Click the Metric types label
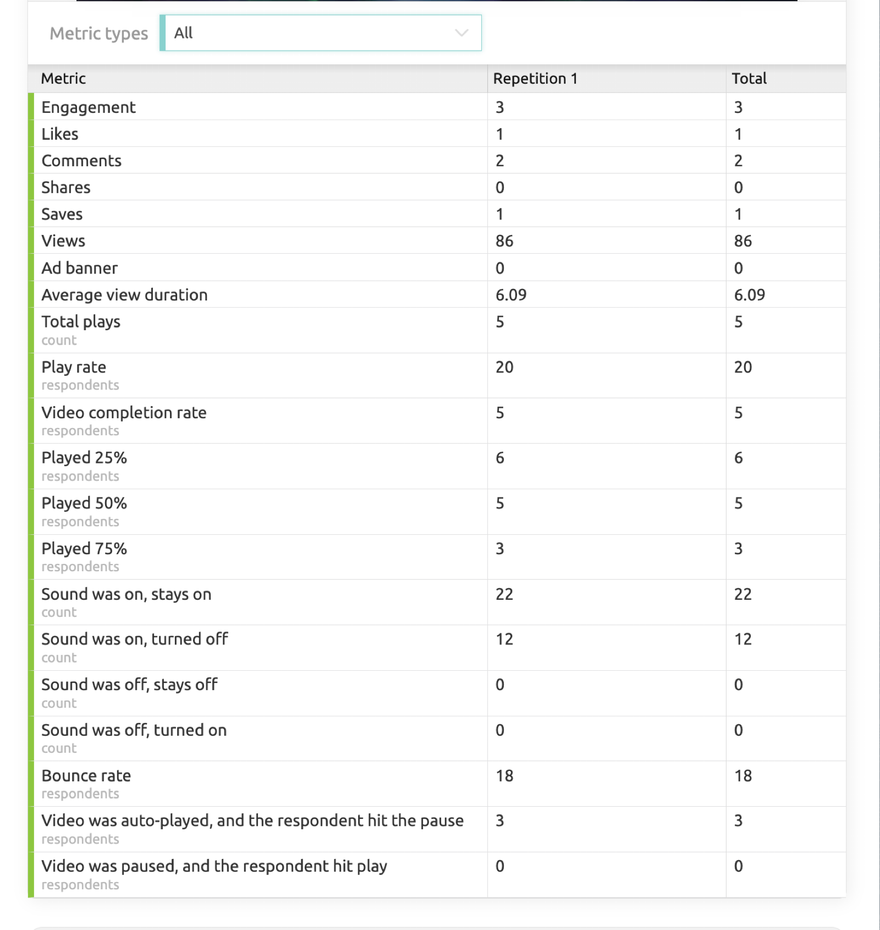The image size is (880, 930). [x=99, y=34]
